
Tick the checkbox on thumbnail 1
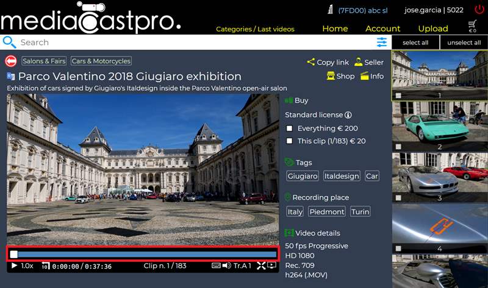398,96
